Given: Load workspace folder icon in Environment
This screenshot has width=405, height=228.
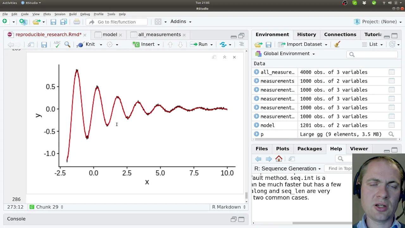Looking at the screenshot, I should click(x=259, y=44).
